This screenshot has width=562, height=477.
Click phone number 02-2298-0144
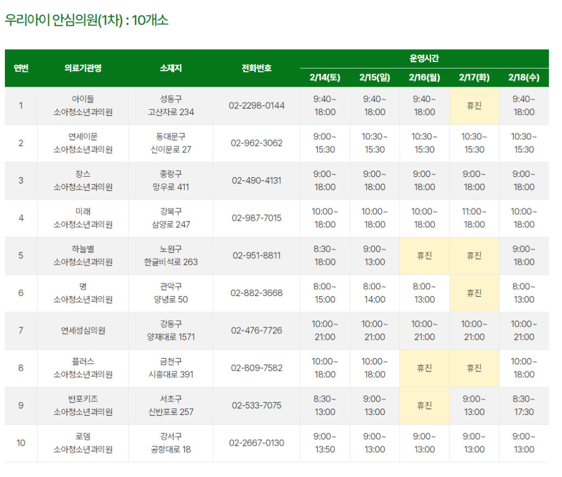click(x=256, y=106)
